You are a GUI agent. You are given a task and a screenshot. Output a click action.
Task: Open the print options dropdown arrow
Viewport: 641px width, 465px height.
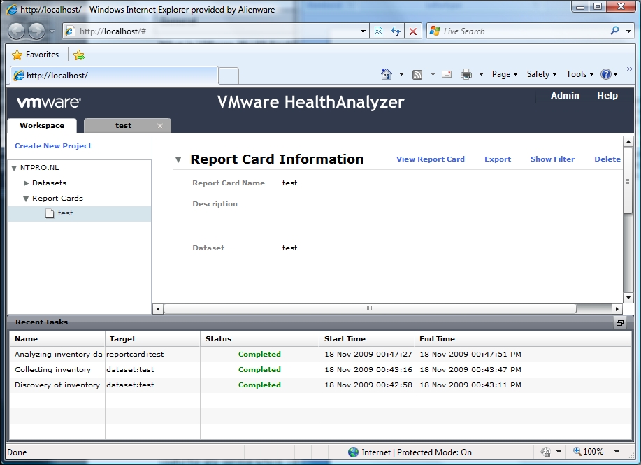tap(481, 74)
